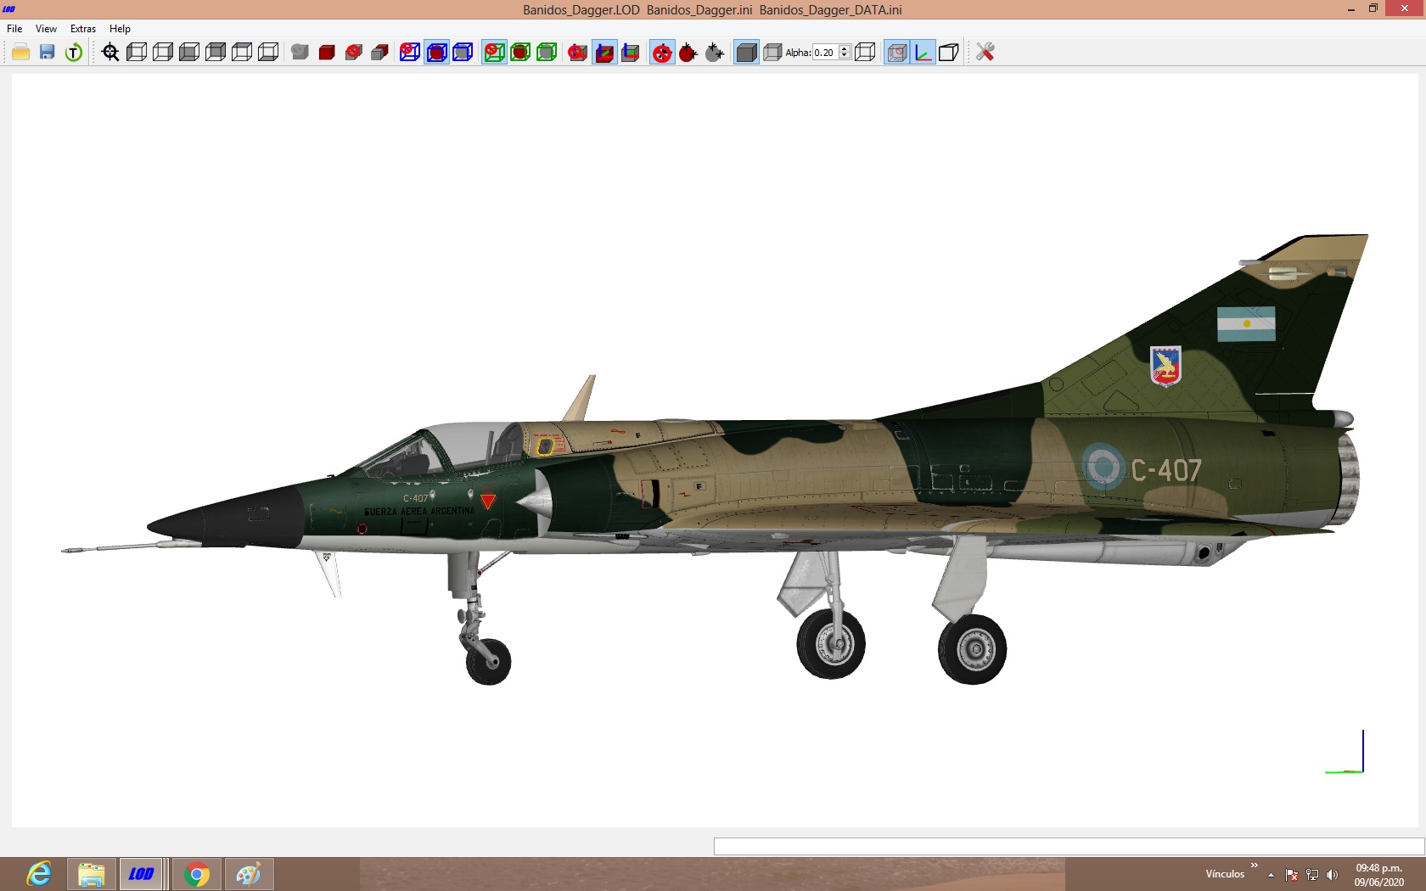
Task: Reload textures with the green T icon
Action: click(74, 53)
